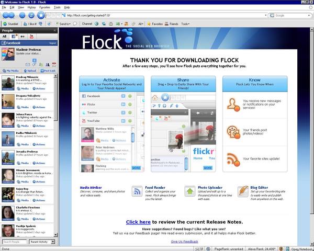The height and width of the screenshot is (251, 314).
Task: Open the All dropdown in toolbar
Action: [141, 24]
